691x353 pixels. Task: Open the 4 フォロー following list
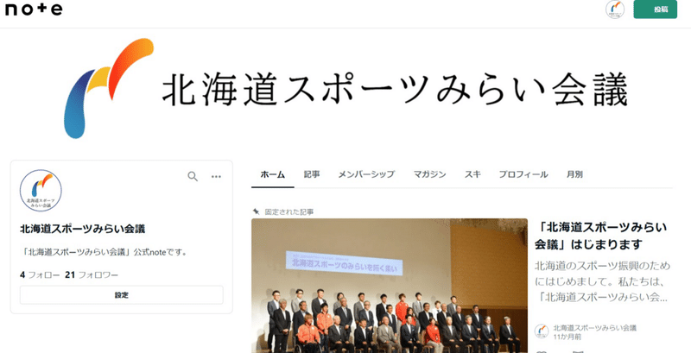tap(40, 275)
